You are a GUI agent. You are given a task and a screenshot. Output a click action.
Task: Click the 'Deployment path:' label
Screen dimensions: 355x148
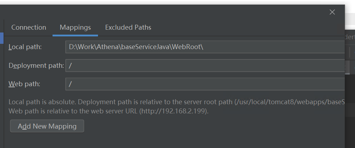tap(36, 66)
